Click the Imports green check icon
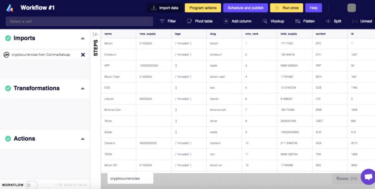The width and height of the screenshot is (375, 189). [8, 38]
